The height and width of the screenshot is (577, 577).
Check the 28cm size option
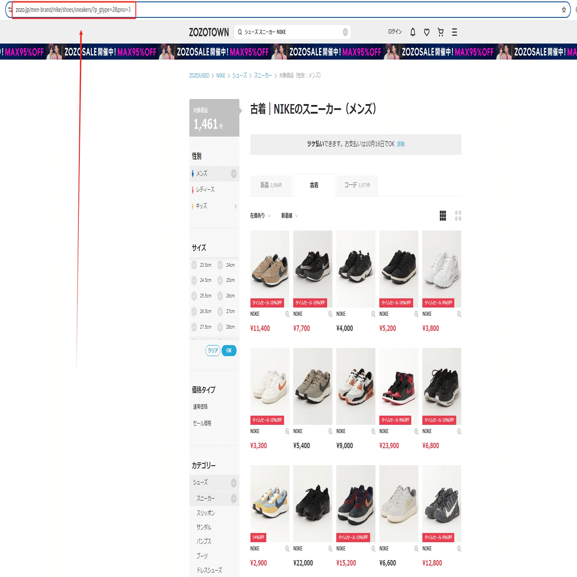[220, 327]
